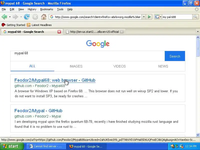Image resolution: width=200 pixels, height=150 pixels.
Task: Open the Edit menu
Action: coord(12,9)
